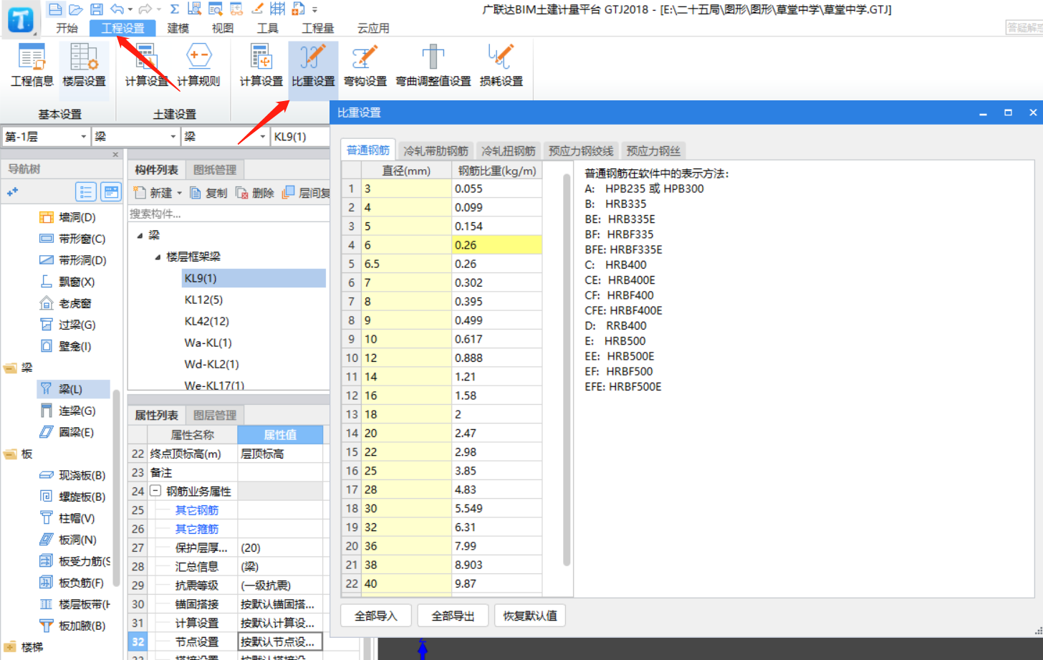Viewport: 1043px width, 660px height.
Task: Click the 全部导入 button
Action: click(x=376, y=616)
